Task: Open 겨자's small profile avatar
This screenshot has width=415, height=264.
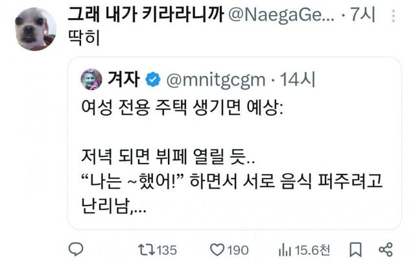Action: point(91,79)
